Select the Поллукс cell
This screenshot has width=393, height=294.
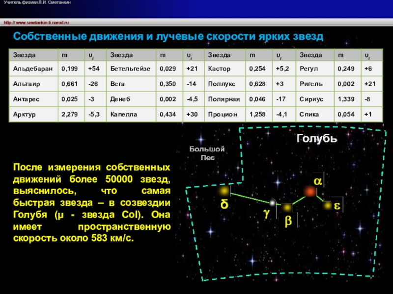[225, 84]
